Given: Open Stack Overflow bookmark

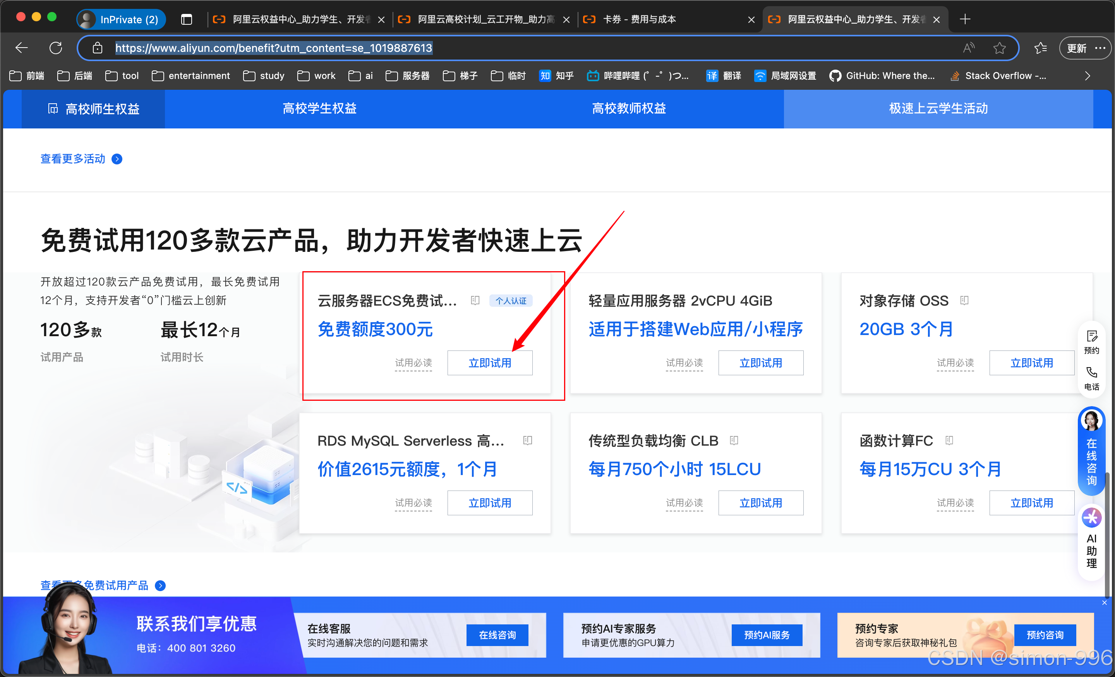Looking at the screenshot, I should [998, 75].
